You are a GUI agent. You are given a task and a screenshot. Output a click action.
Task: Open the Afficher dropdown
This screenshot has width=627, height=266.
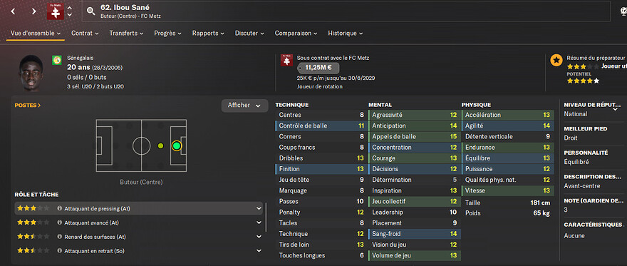[x=244, y=106]
